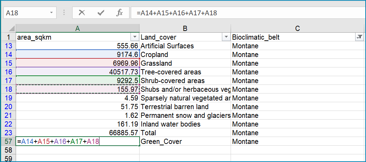Select the Total cell in Land_cover column
Viewport: 366px width, 162px height.
(185, 133)
